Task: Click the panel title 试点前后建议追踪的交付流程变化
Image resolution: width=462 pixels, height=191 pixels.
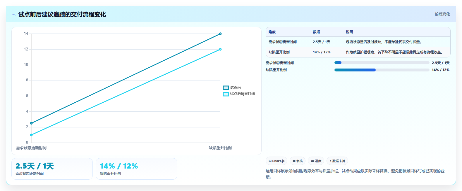Action: tap(62, 14)
